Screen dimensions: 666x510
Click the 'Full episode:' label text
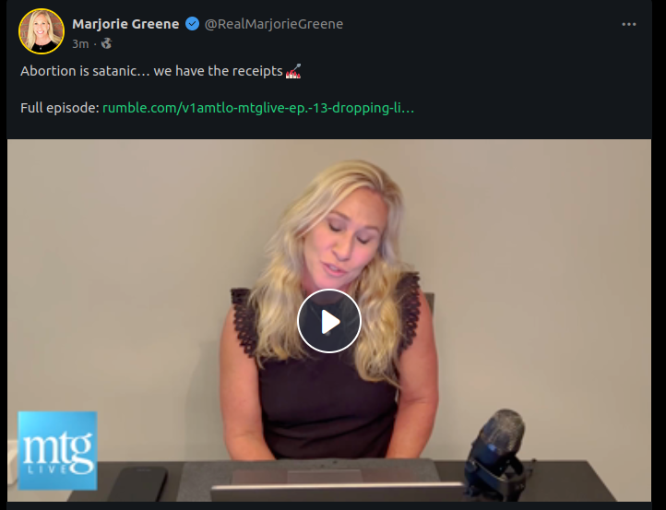pos(60,108)
